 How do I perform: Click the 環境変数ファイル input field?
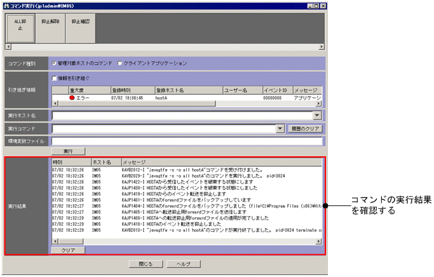[x=187, y=140]
